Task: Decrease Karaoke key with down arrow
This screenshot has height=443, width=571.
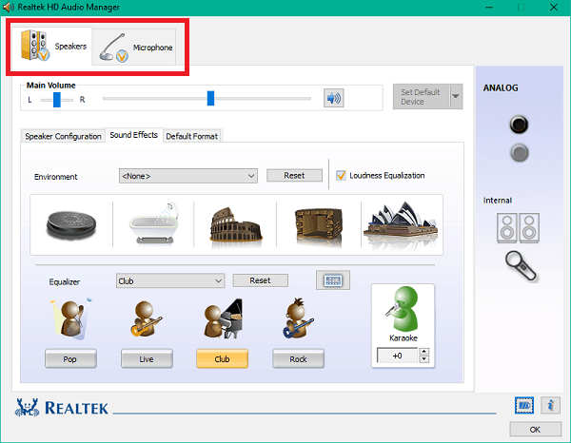Action: [424, 359]
